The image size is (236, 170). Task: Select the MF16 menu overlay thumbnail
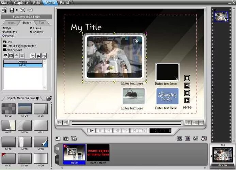click(x=41, y=142)
